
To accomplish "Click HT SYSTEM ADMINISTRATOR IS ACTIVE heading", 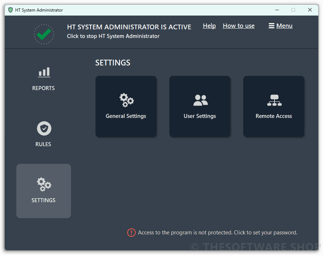I will [x=129, y=27].
